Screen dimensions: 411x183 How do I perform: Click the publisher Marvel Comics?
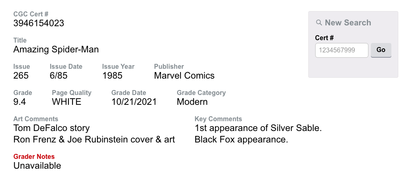click(184, 76)
